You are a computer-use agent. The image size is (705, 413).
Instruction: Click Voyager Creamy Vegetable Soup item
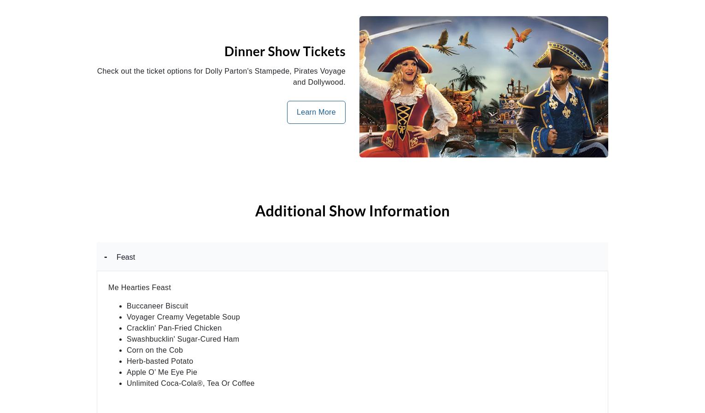tap(183, 317)
